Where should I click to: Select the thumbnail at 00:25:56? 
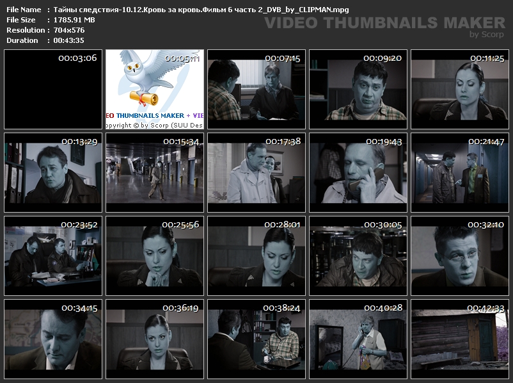point(154,256)
